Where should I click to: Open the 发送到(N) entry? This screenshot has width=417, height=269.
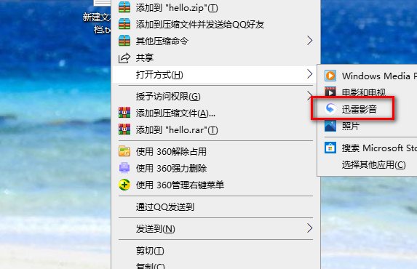[215, 228]
